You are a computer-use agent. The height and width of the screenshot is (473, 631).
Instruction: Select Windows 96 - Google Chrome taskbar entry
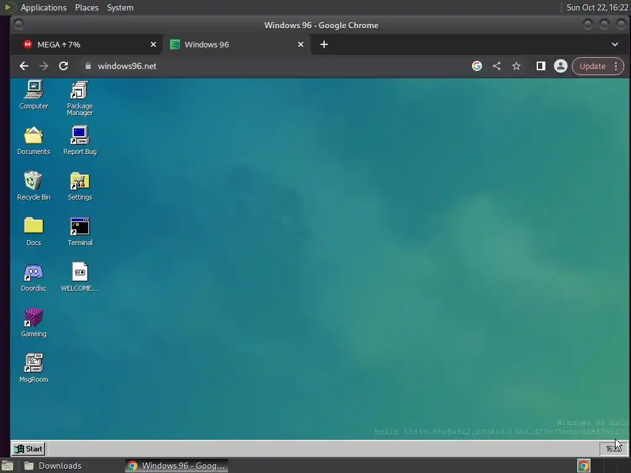click(176, 466)
